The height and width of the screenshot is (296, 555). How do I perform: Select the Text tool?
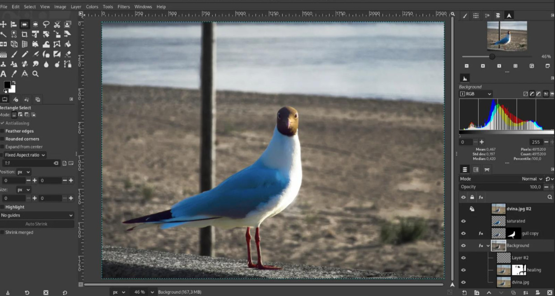(3, 74)
